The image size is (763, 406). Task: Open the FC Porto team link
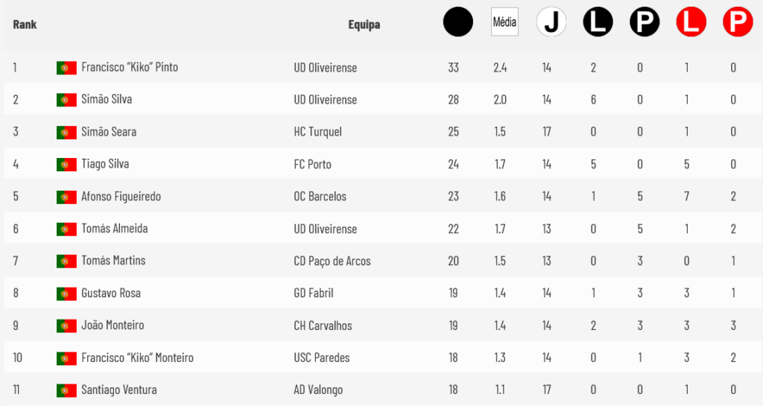pos(312,165)
